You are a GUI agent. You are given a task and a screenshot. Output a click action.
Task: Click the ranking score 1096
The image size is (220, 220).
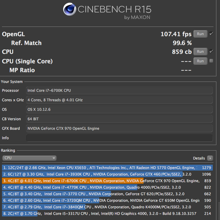click(x=207, y=174)
